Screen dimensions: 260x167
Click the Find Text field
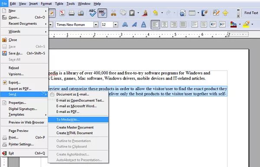pos(251,13)
